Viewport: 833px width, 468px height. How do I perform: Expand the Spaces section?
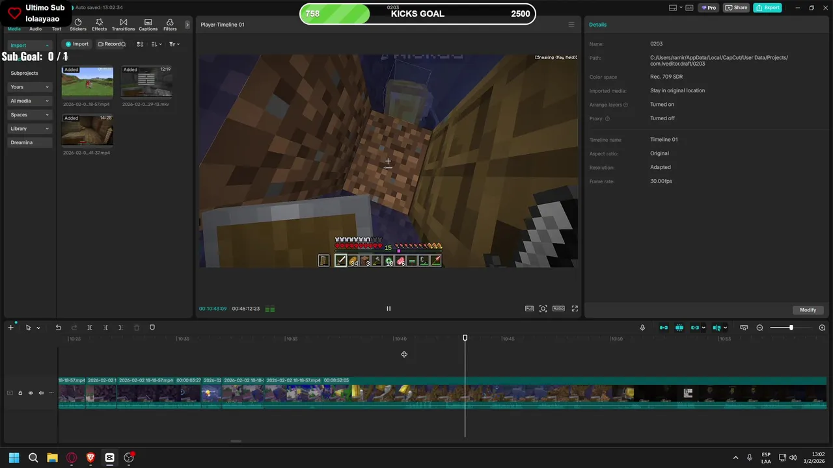click(x=29, y=114)
